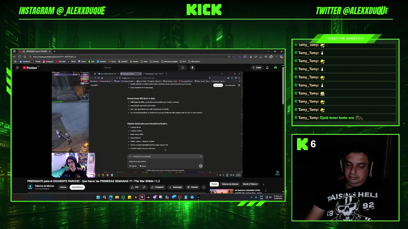Image resolution: width=408 pixels, height=229 pixels.
Task: Open the YouTube bookmark in the bar
Action: [x=61, y=61]
